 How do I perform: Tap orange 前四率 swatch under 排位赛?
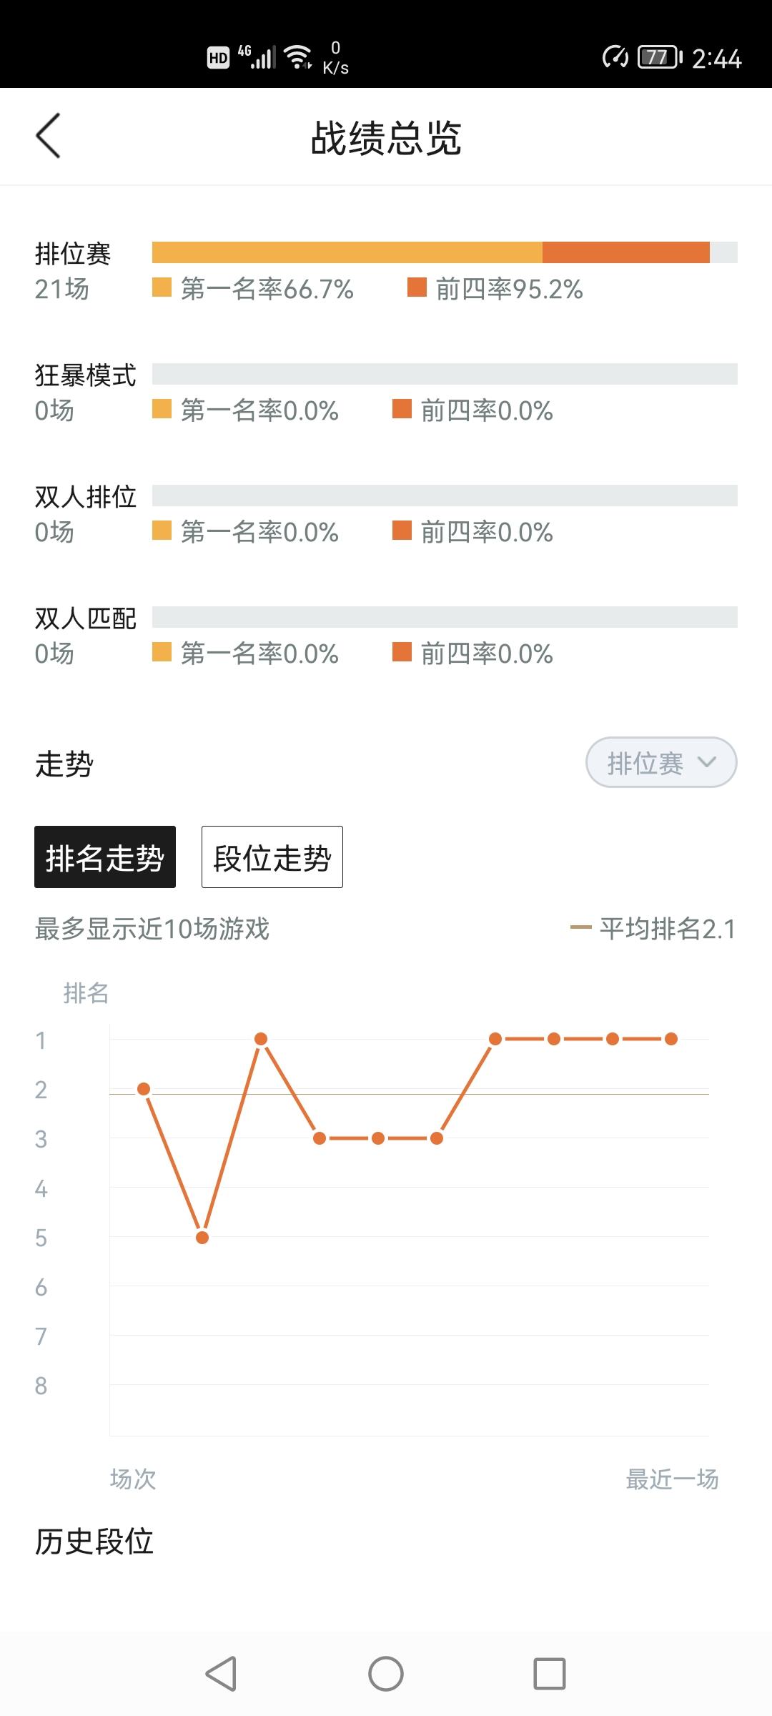coord(417,287)
